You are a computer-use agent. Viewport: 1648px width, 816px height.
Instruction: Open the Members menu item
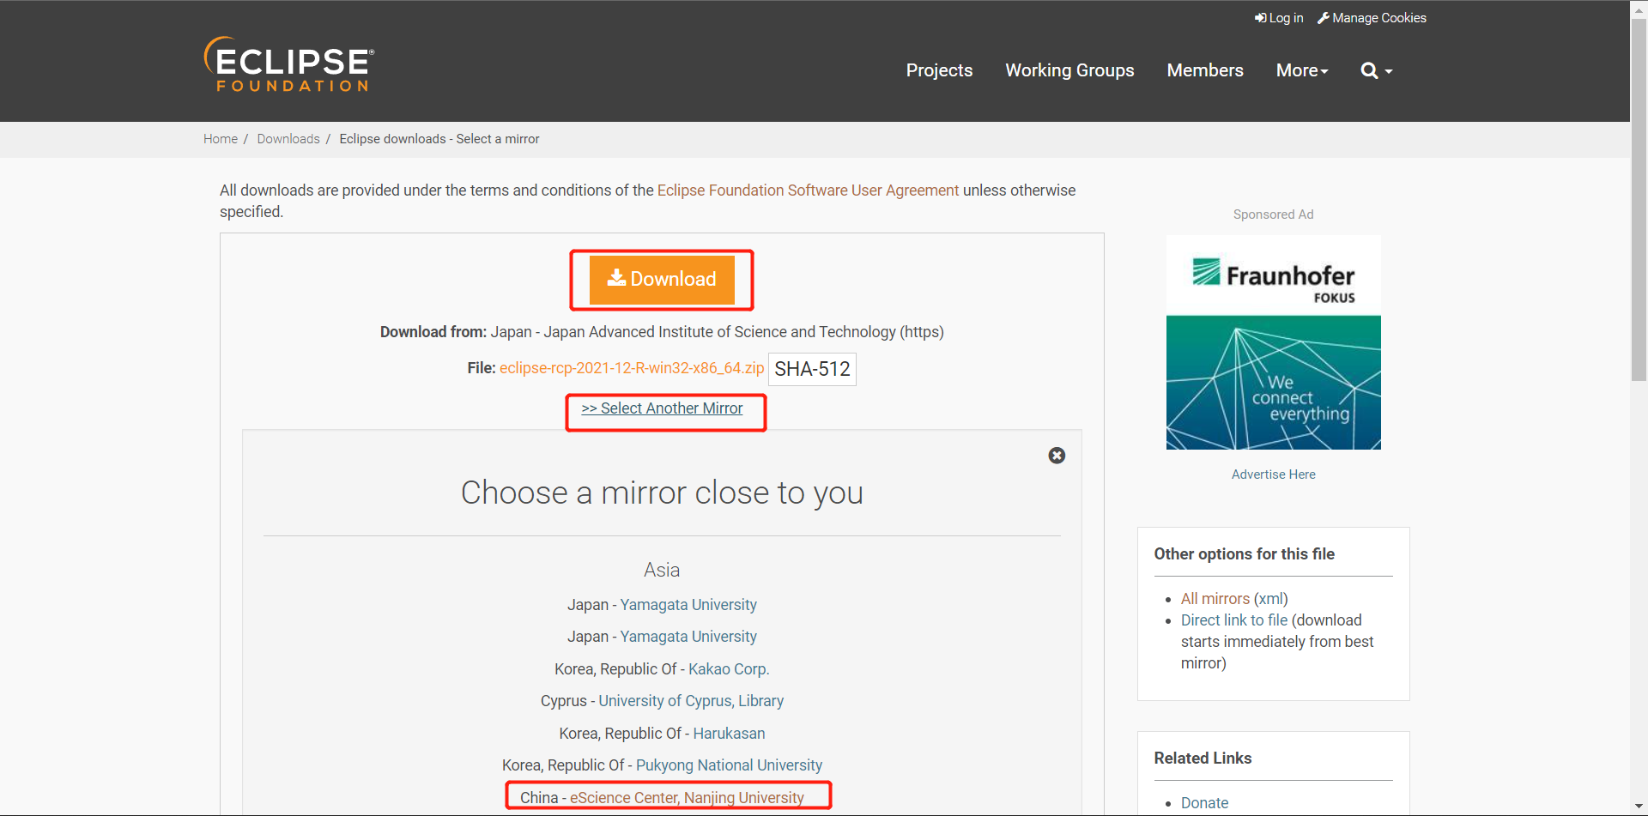coord(1204,70)
